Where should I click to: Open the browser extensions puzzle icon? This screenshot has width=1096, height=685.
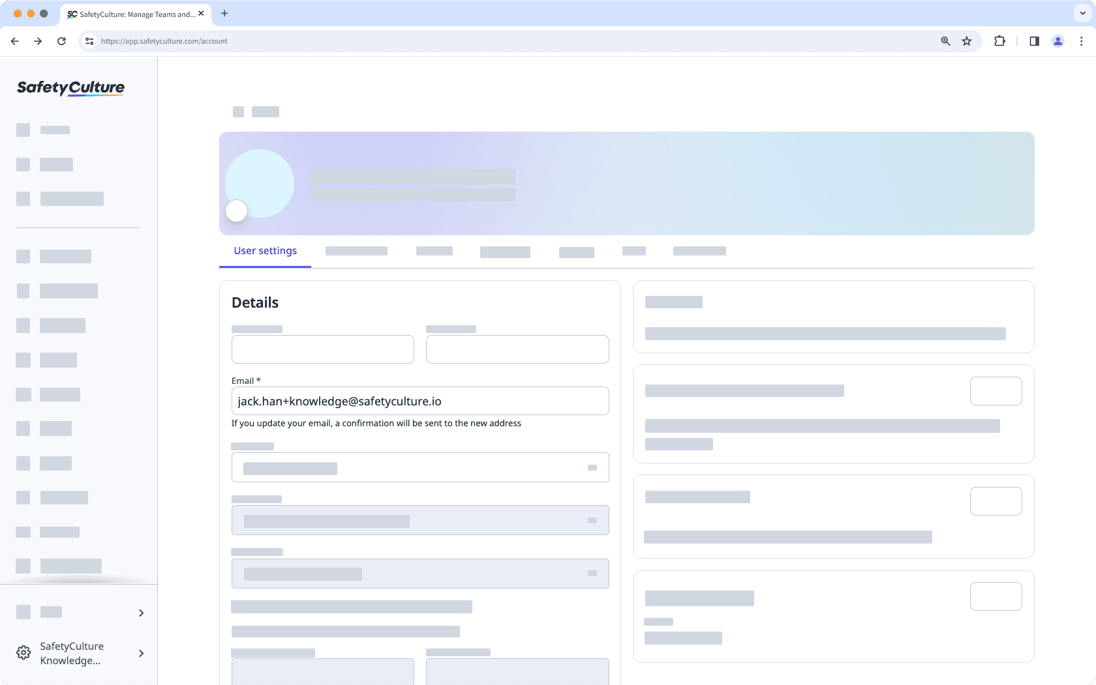pyautogui.click(x=999, y=41)
